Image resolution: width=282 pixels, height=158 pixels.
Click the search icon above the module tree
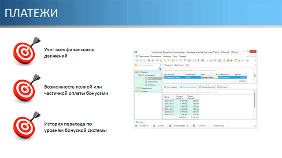[x=160, y=68]
